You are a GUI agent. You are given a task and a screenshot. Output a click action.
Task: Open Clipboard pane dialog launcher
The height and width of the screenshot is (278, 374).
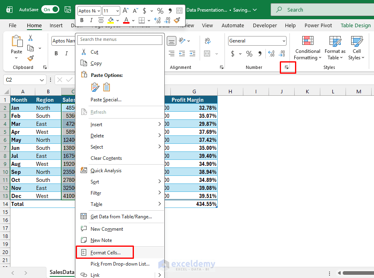point(44,67)
